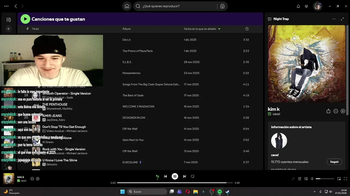Go forward with the right arrow
This screenshot has width=350, height=196.
click(x=22, y=6)
